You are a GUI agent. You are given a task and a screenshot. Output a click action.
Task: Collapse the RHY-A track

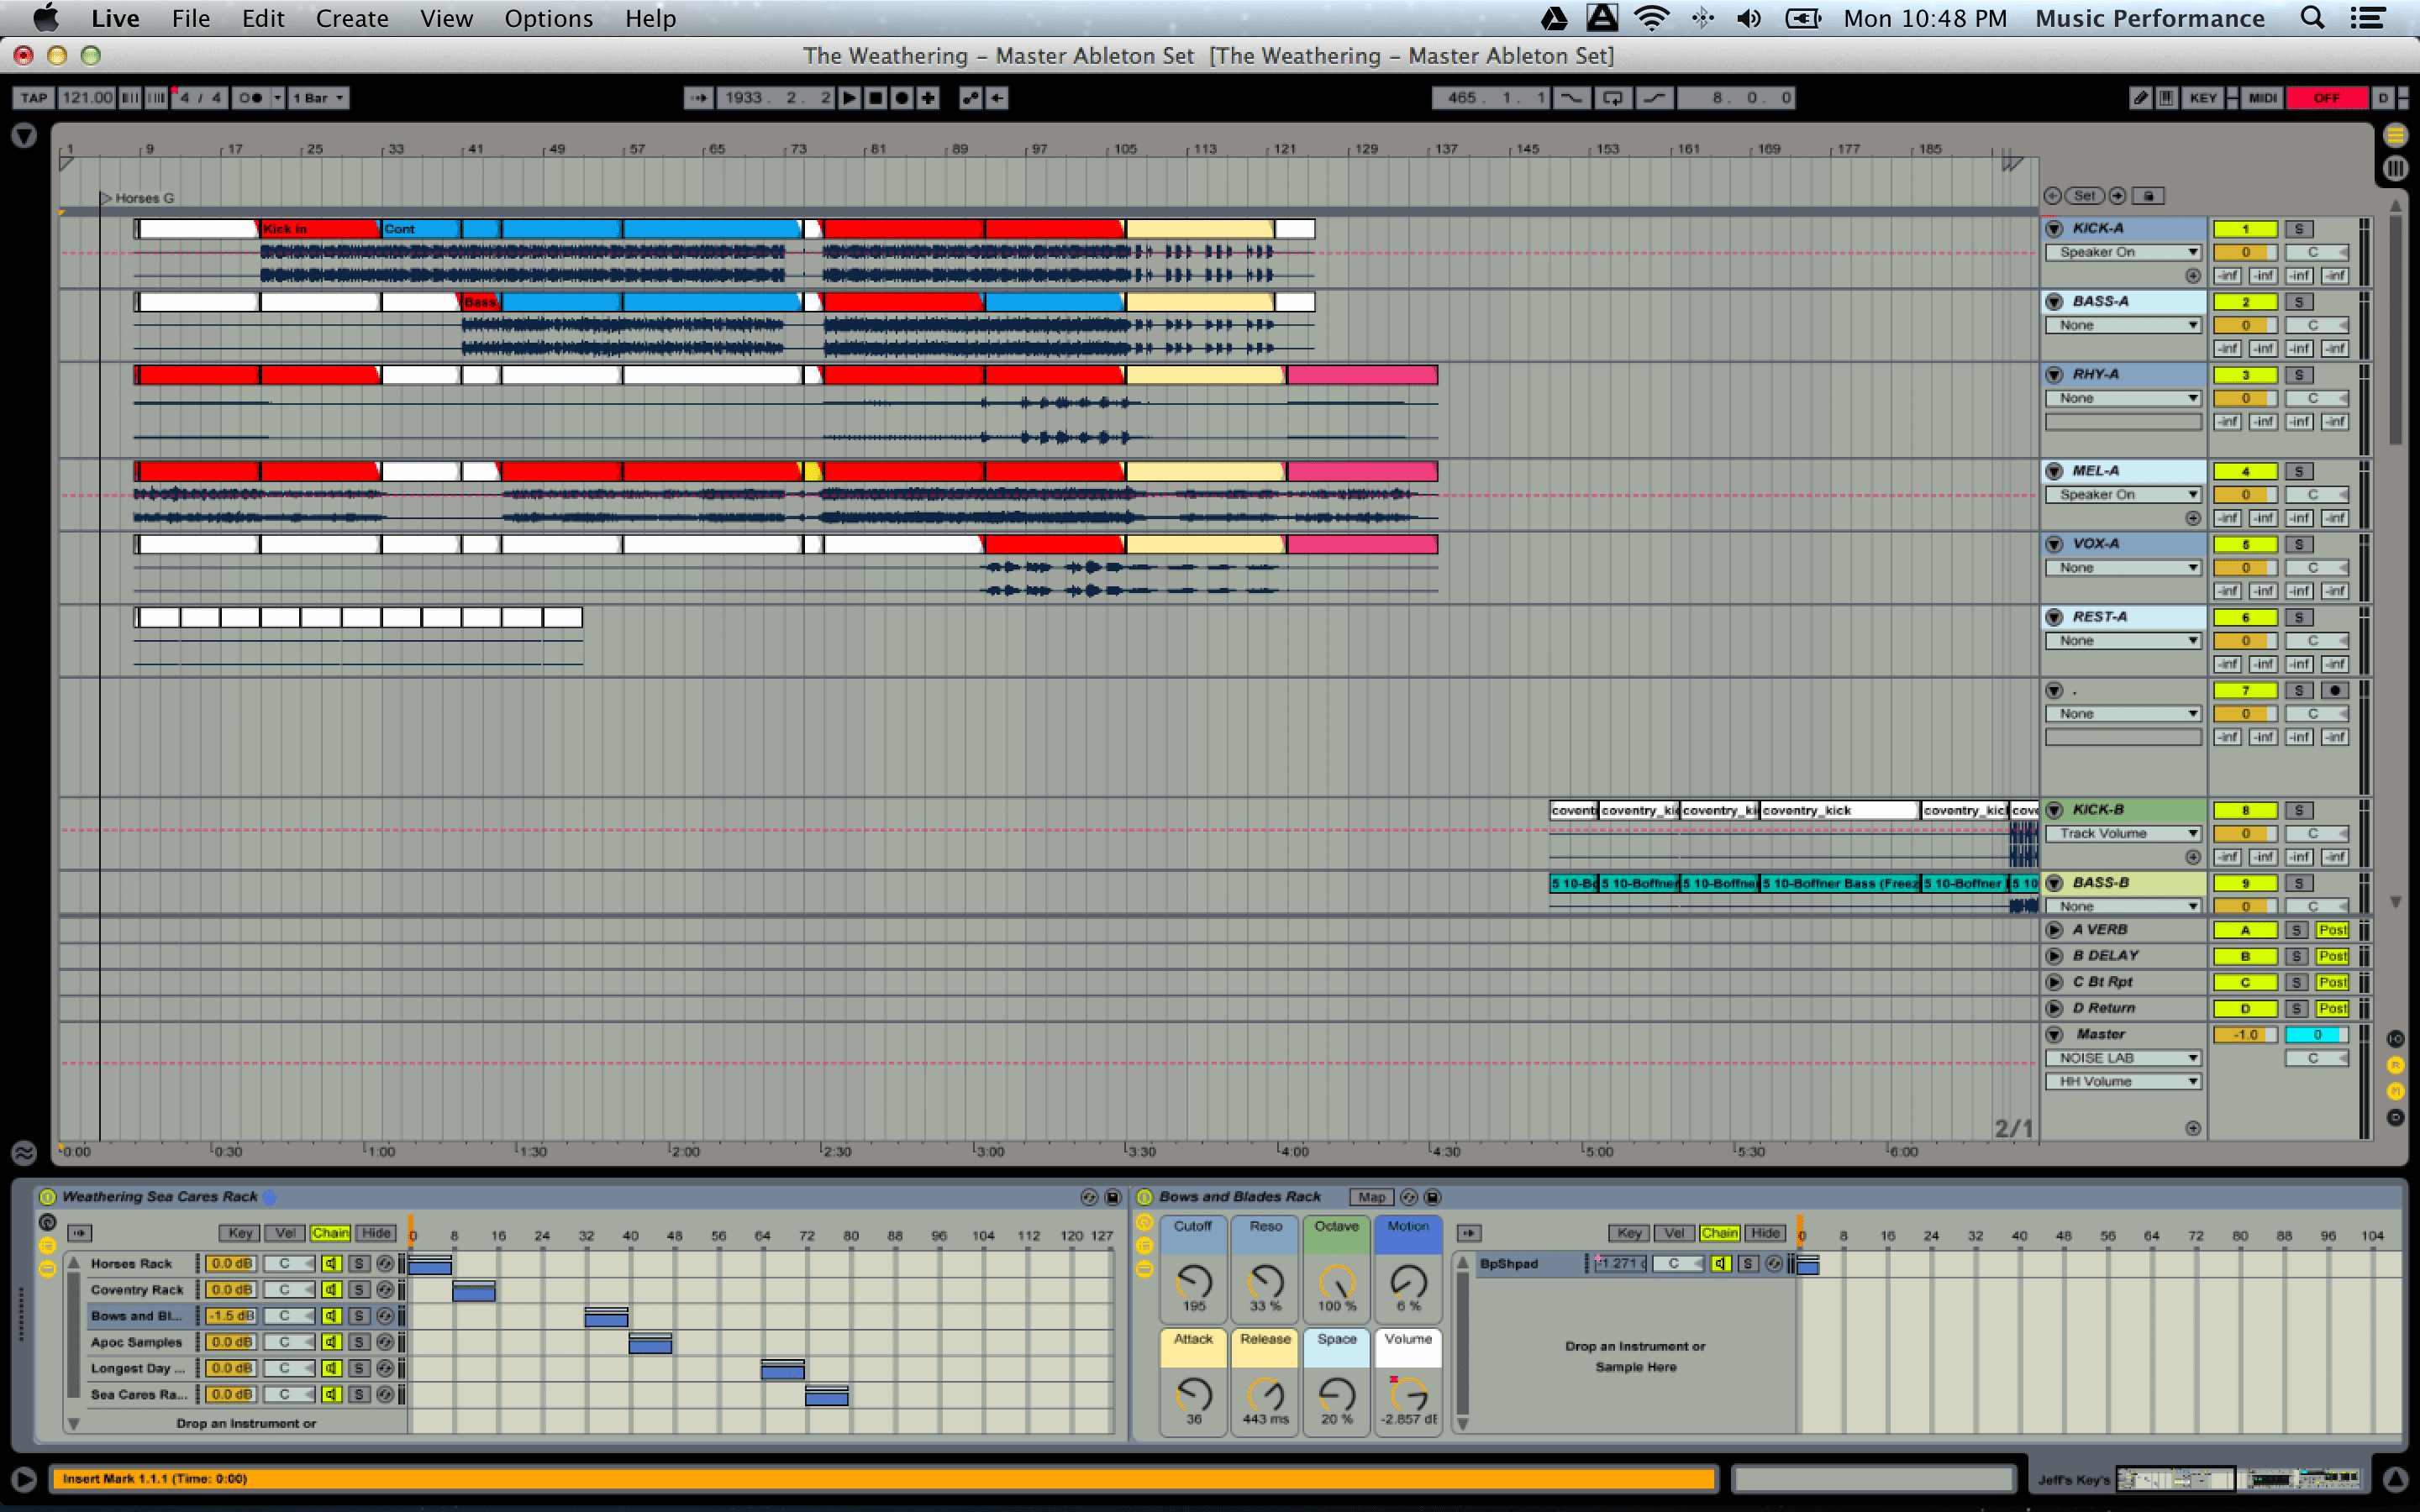pyautogui.click(x=2054, y=375)
